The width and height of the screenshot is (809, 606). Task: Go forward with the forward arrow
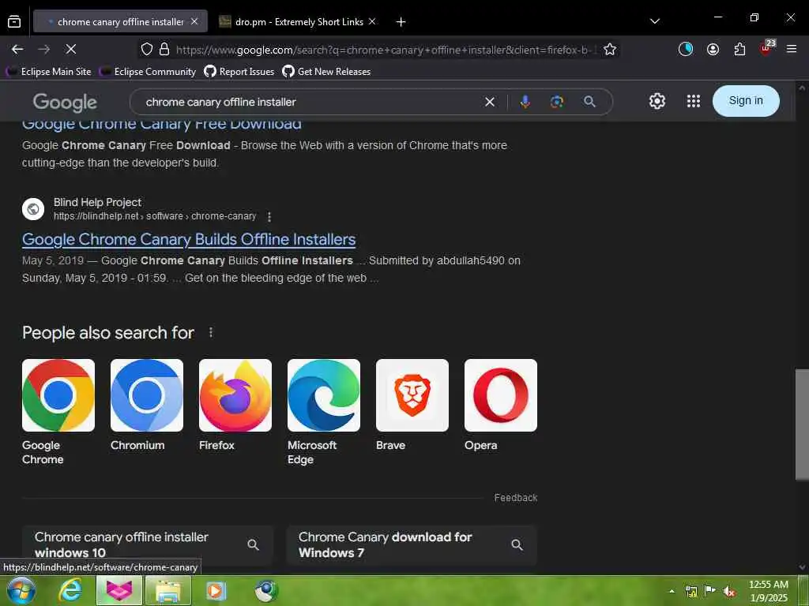[x=44, y=50]
